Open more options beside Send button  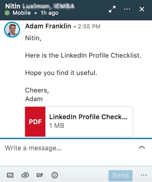(144, 175)
